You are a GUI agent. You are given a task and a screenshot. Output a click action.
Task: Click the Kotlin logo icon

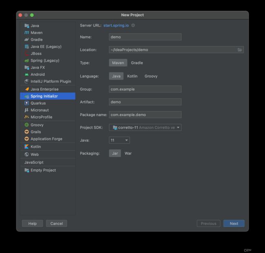click(x=26, y=146)
